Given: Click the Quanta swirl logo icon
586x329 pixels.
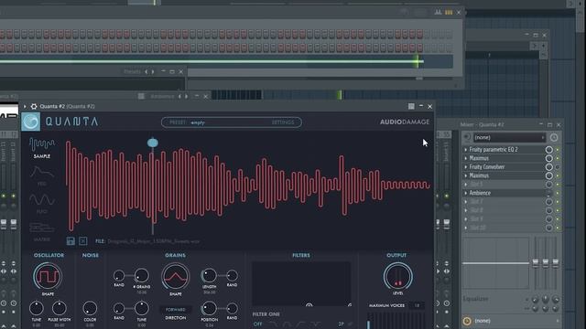Looking at the screenshot, I should [30, 122].
